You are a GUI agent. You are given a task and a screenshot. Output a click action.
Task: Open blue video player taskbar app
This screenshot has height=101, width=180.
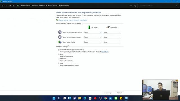coord(111,98)
